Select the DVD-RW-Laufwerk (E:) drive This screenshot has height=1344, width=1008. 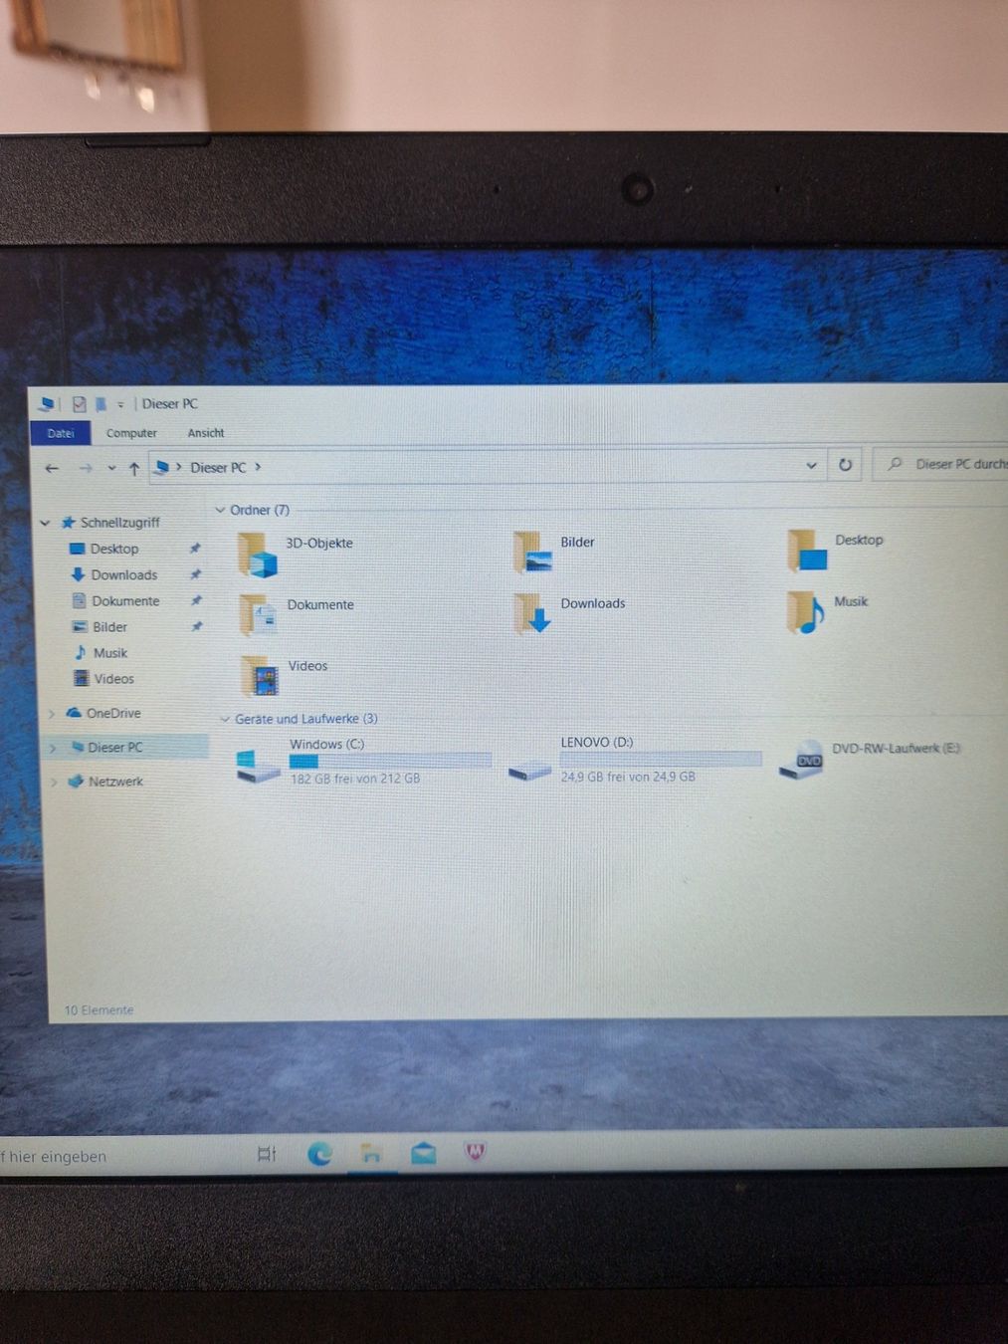click(x=870, y=760)
